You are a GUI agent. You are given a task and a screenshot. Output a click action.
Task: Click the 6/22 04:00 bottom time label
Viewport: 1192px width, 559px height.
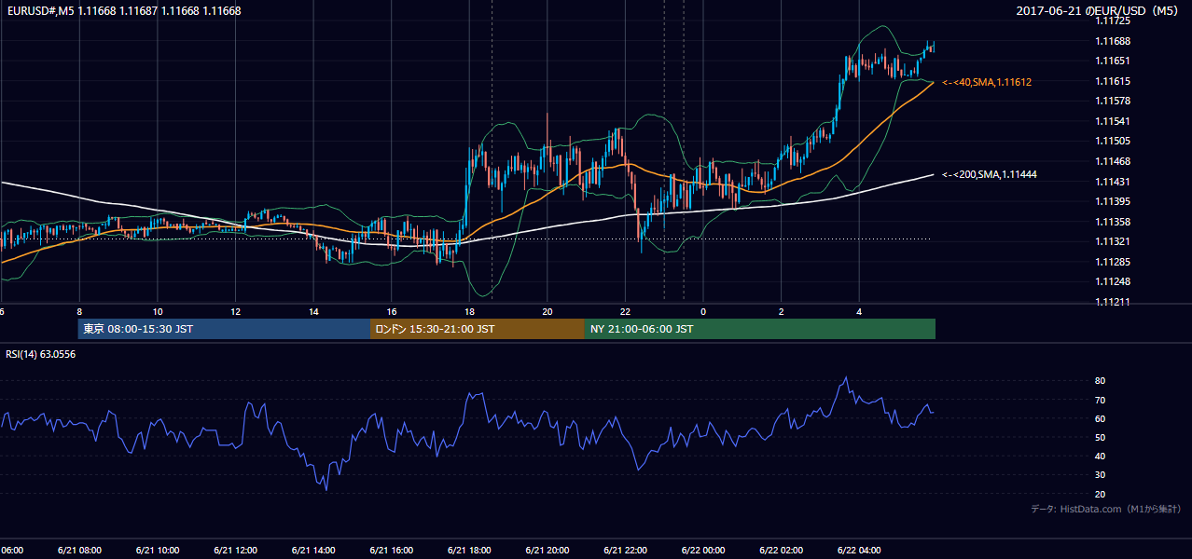tap(859, 551)
